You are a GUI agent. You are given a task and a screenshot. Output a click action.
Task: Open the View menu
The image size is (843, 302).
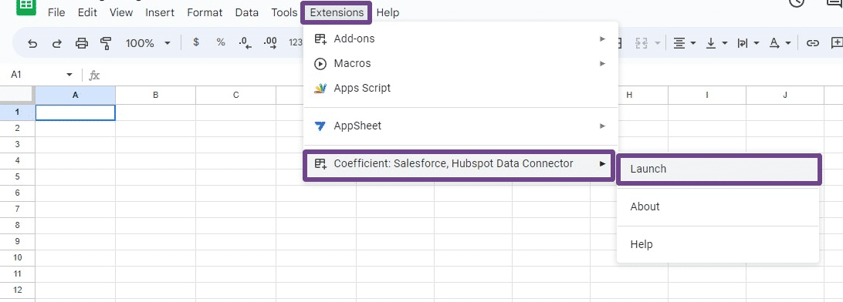coord(121,12)
